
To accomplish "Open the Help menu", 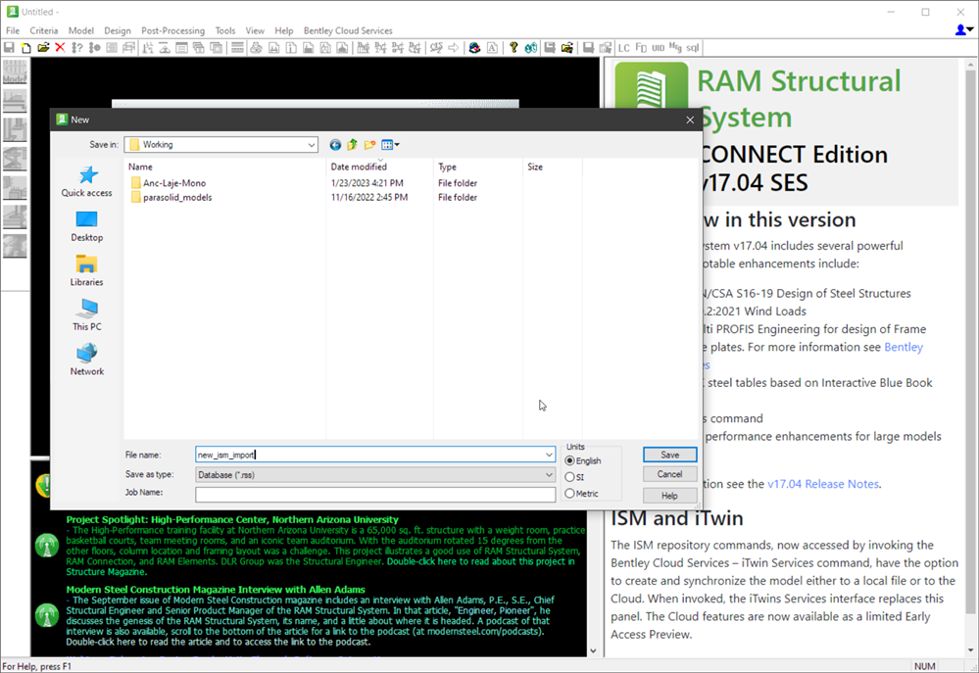I will (284, 30).
